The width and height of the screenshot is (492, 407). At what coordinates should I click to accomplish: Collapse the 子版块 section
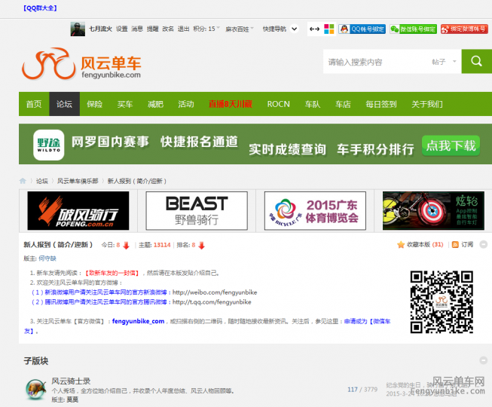point(483,360)
